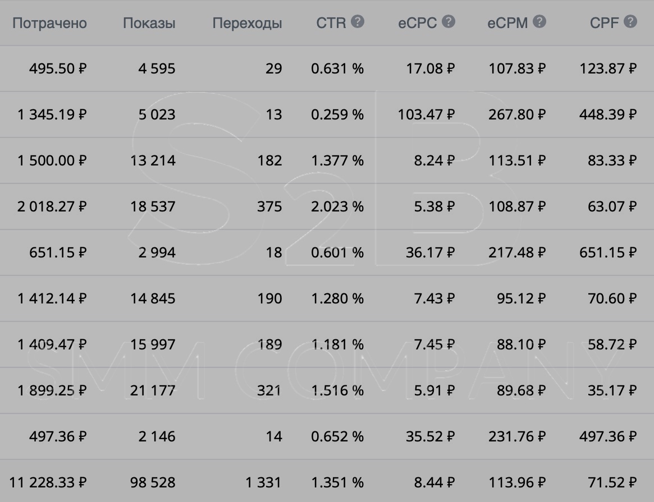Viewport: 654px width, 502px height.
Task: Click the 13 214 impressions cell
Action: click(153, 160)
